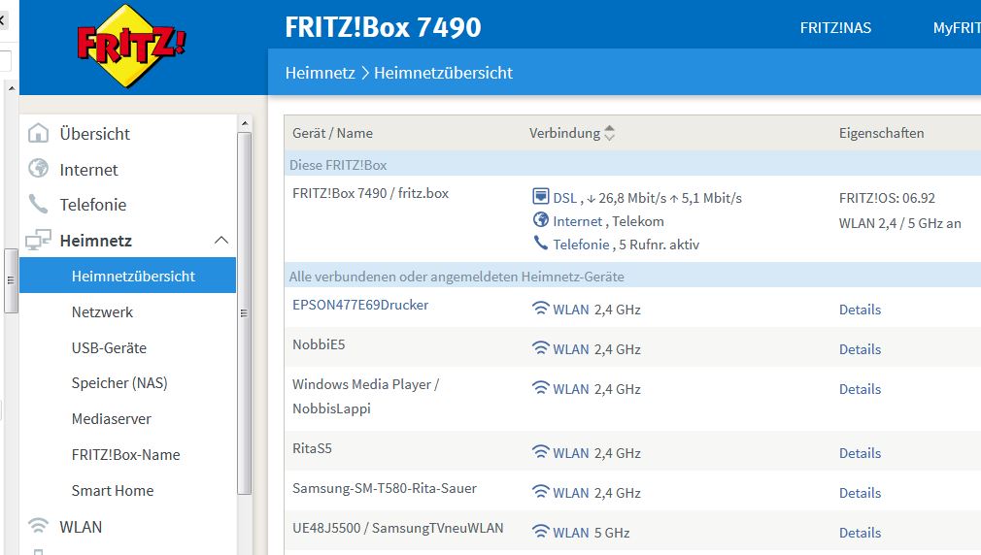The image size is (981, 555).
Task: Open the Telefonie link in FRITZ!Box row
Action: [581, 245]
